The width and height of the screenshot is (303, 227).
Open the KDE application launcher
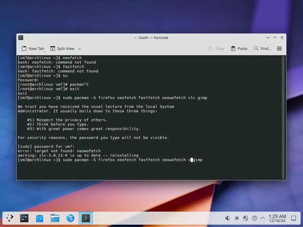click(x=10, y=218)
